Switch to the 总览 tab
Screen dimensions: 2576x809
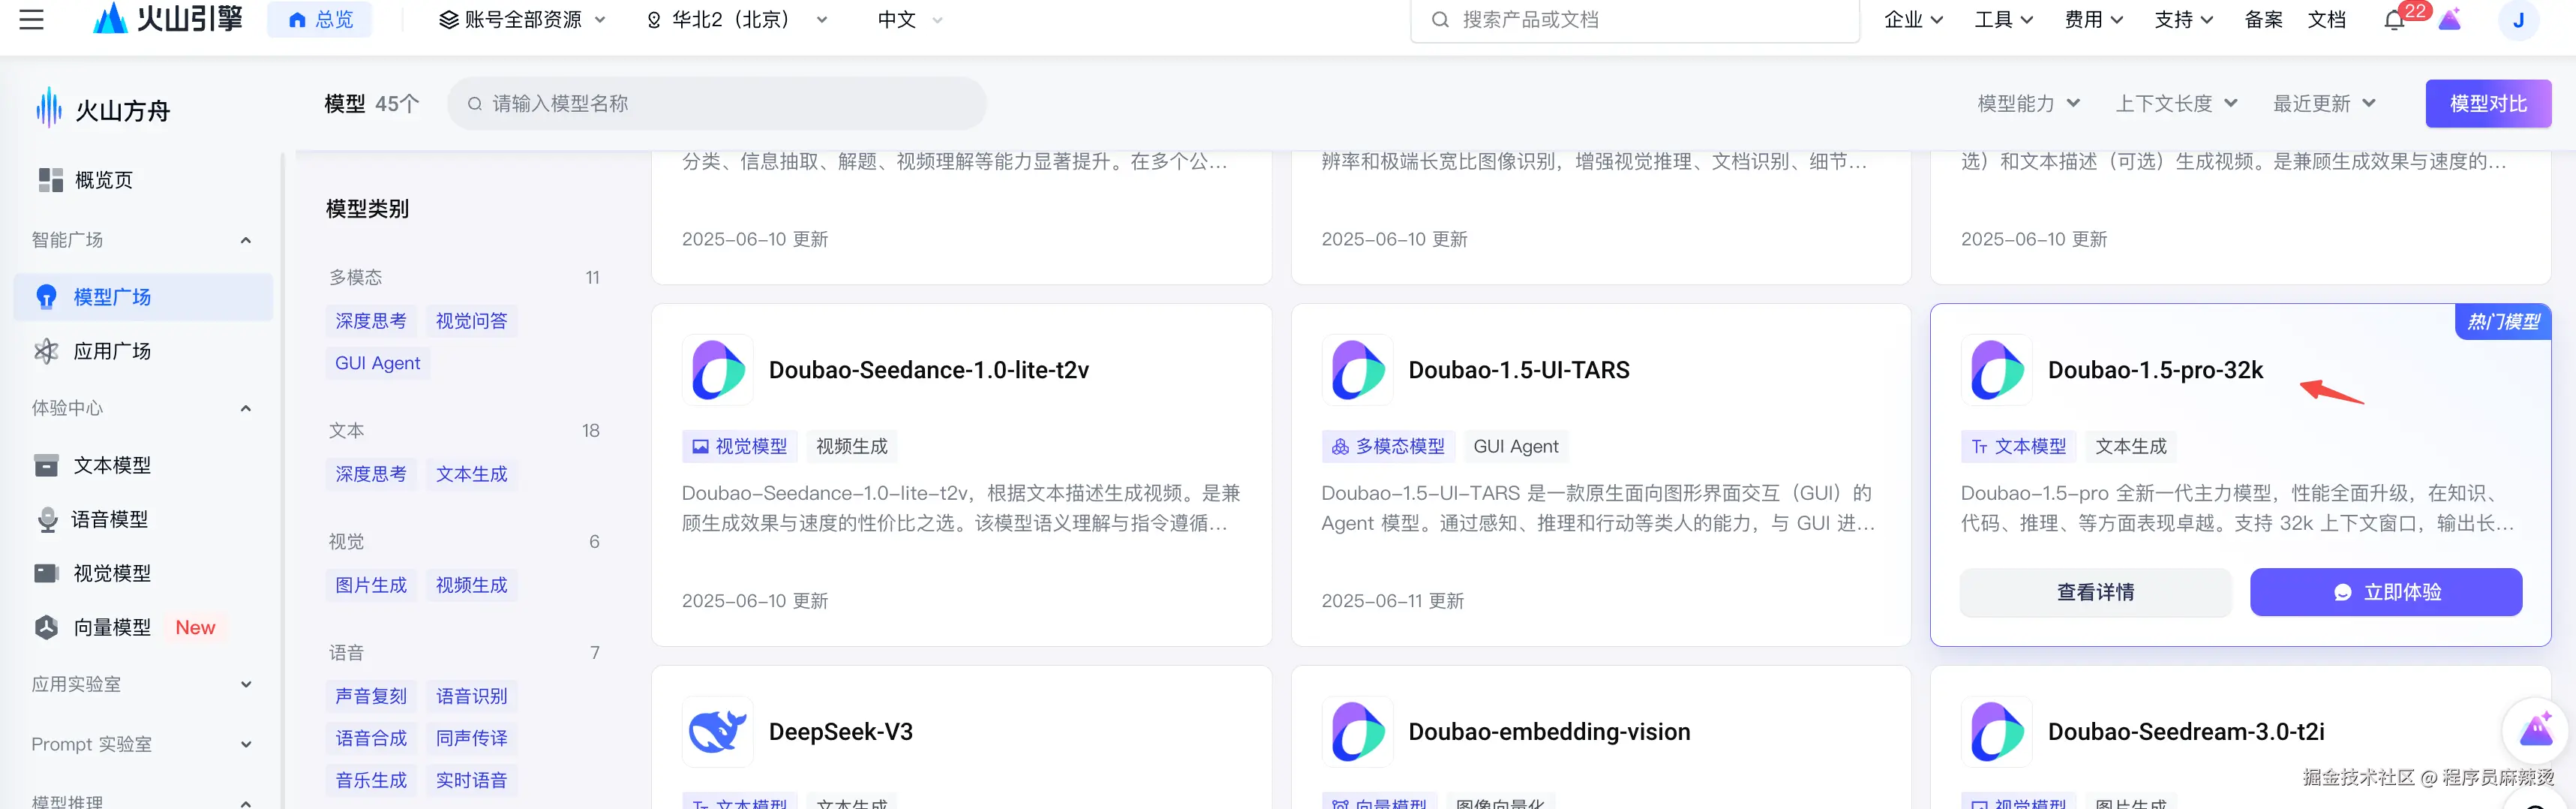[320, 19]
